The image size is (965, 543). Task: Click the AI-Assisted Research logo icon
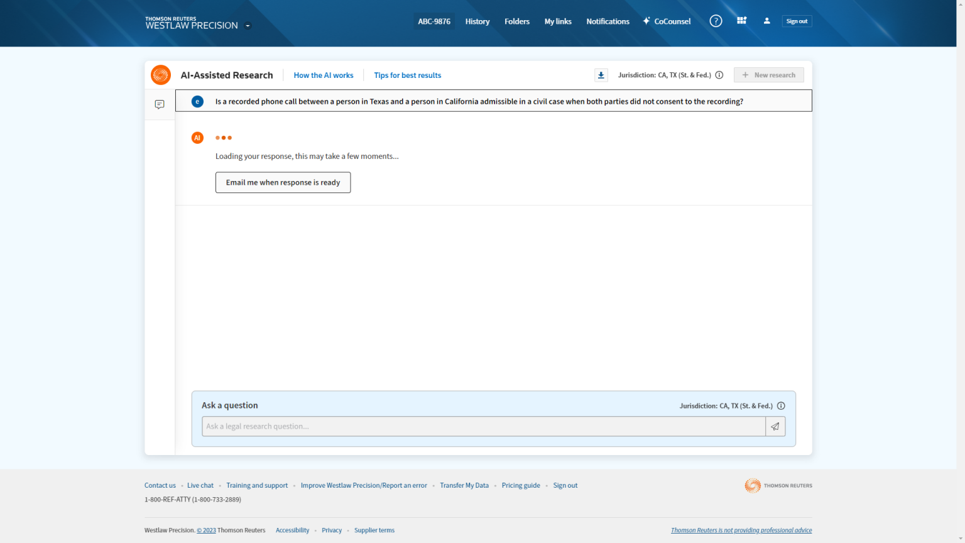[x=160, y=75]
